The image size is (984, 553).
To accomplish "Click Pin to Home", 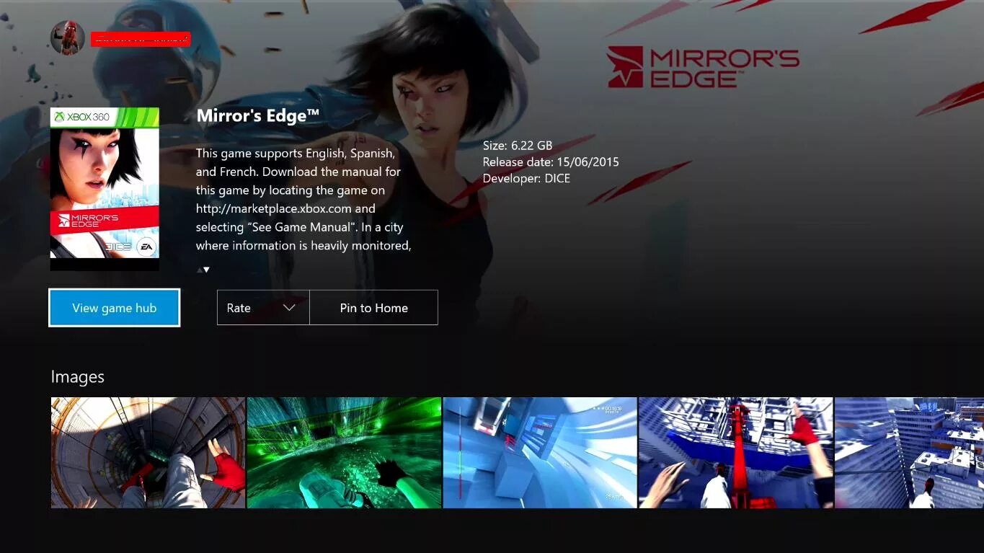I will pyautogui.click(x=373, y=307).
